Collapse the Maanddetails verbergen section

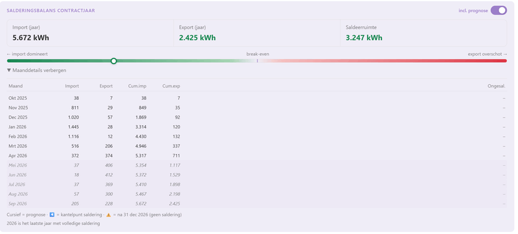pyautogui.click(x=36, y=71)
